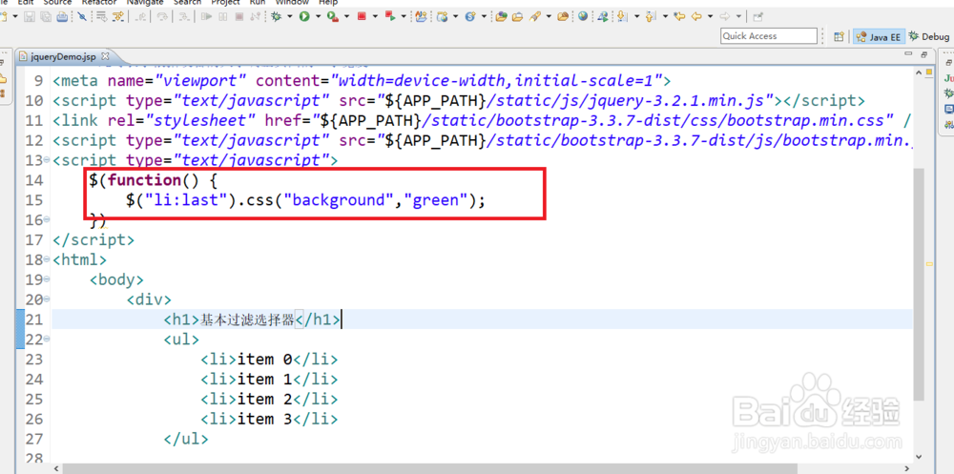This screenshot has width=954, height=474.
Task: Toggle Skip All Breakpoints
Action: coord(82,16)
